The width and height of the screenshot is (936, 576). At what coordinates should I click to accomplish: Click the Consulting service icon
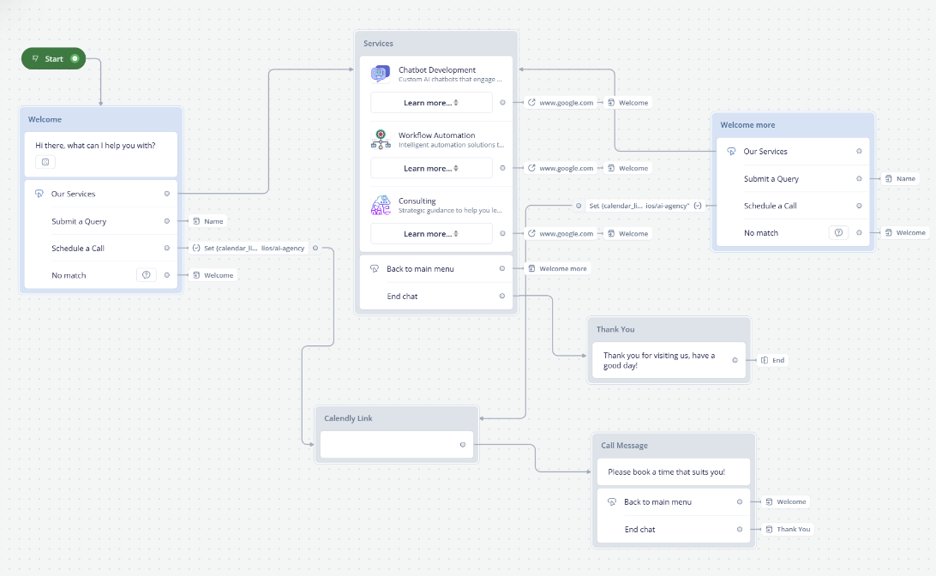point(380,205)
